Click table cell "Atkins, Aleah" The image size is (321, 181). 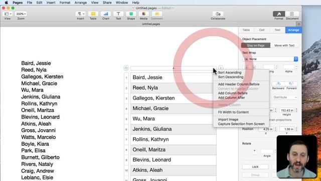(173, 170)
